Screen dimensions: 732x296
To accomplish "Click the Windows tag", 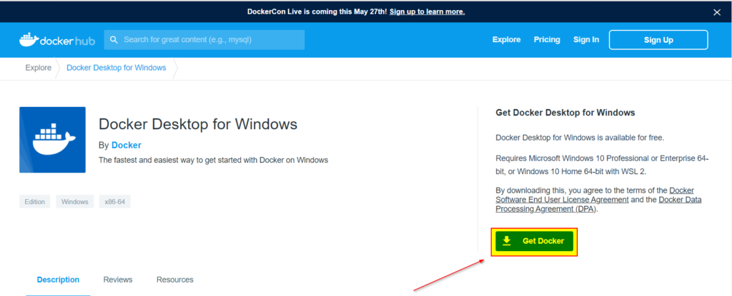I will 74,201.
